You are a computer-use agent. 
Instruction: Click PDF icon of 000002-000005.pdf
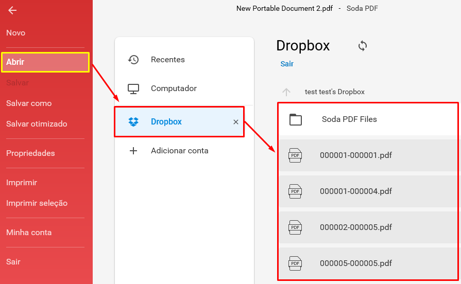click(x=295, y=227)
